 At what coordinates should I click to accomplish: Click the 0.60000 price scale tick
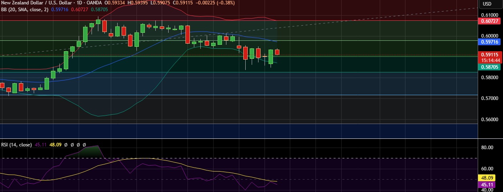point(490,35)
